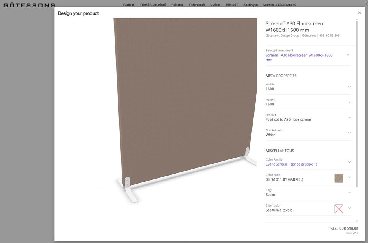
Task: Click the MISCELLANEOUS section heading
Action: click(280, 151)
